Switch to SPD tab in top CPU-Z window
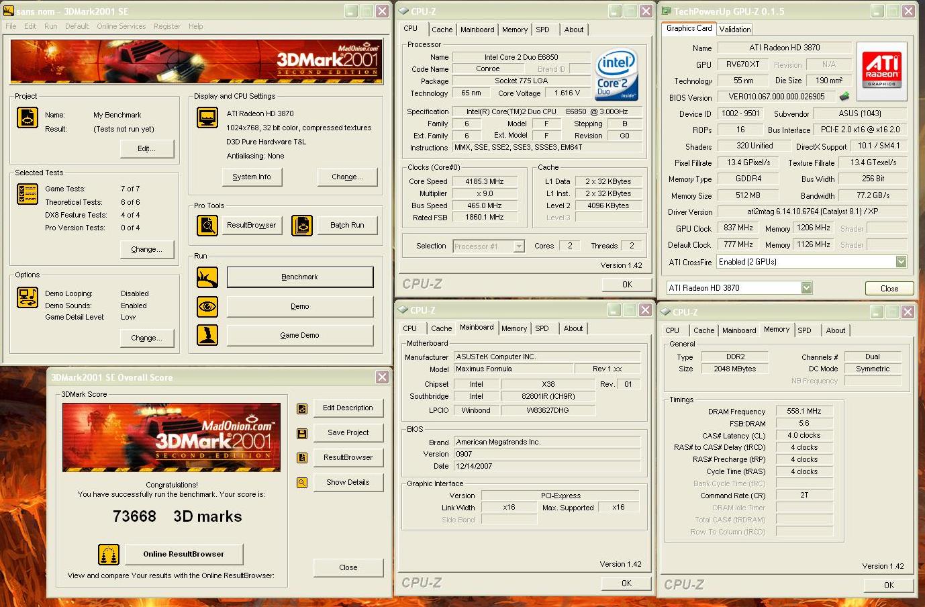Image resolution: width=925 pixels, height=607 pixels. pos(542,30)
